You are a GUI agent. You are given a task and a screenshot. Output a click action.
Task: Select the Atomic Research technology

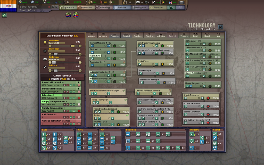click(x=201, y=97)
